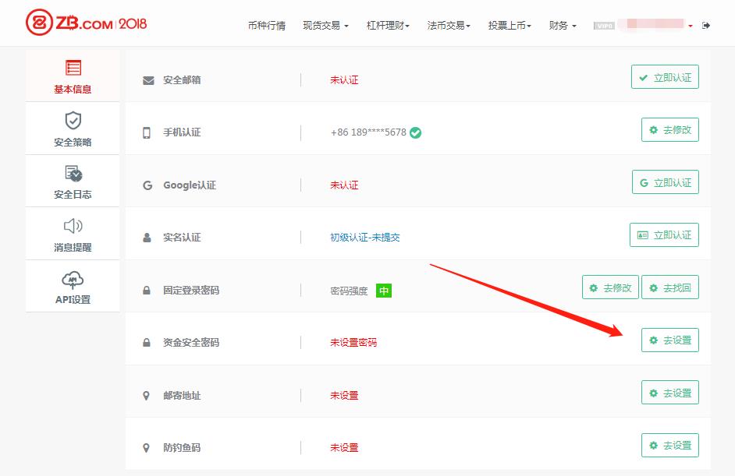Expand the 投票上币 menu
This screenshot has width=735, height=476.
pos(510,26)
